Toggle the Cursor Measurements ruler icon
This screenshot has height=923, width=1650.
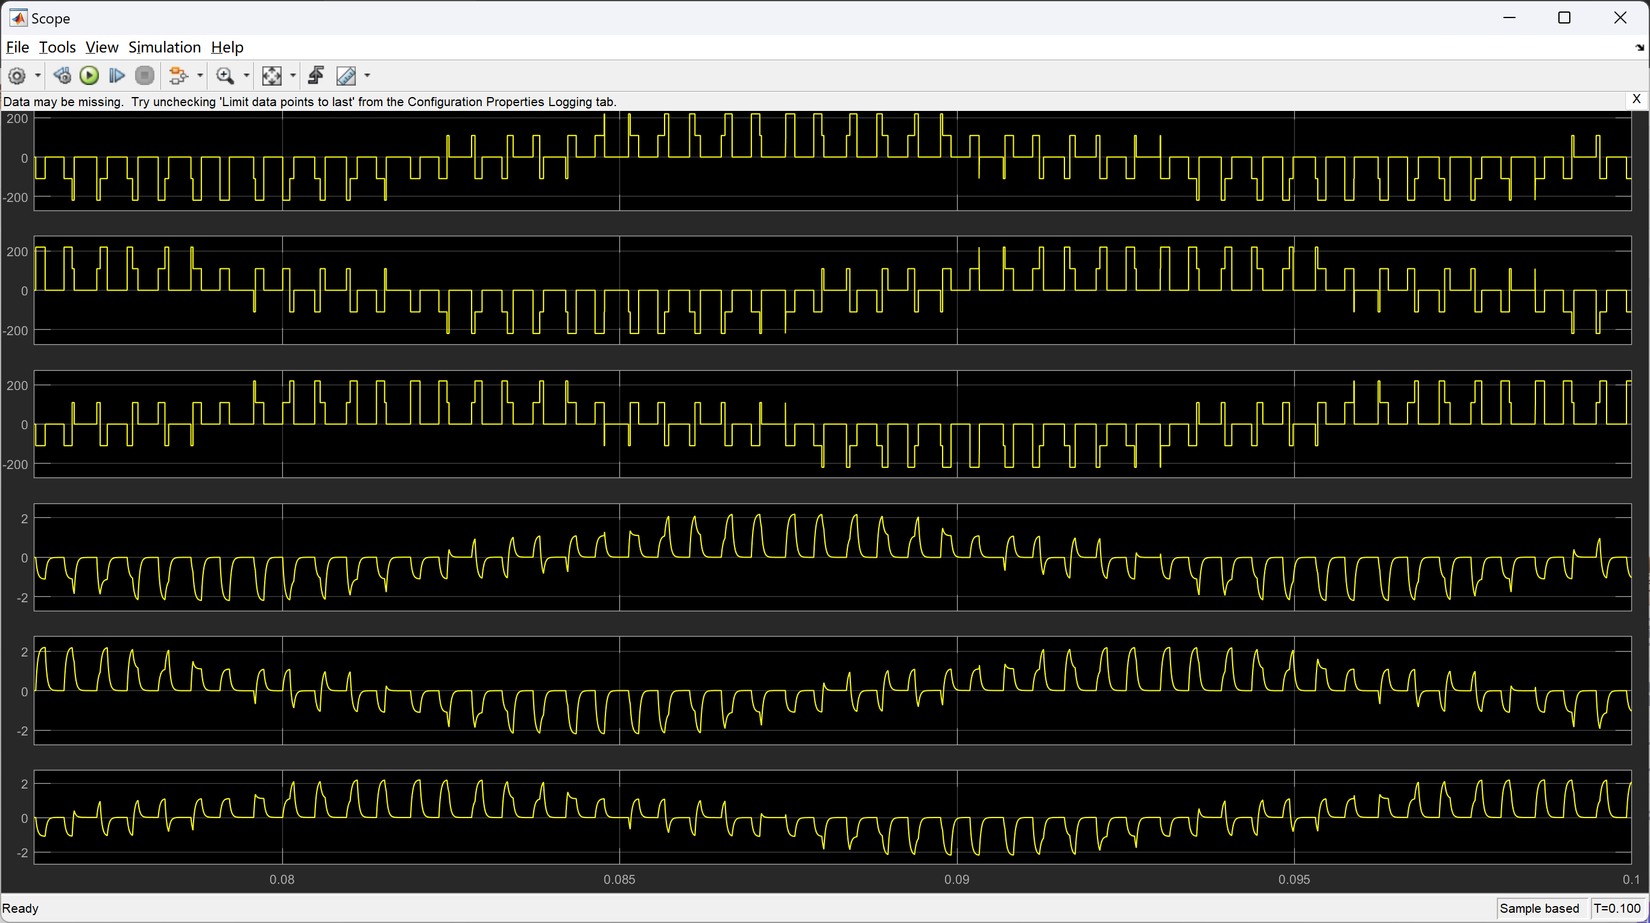[346, 75]
